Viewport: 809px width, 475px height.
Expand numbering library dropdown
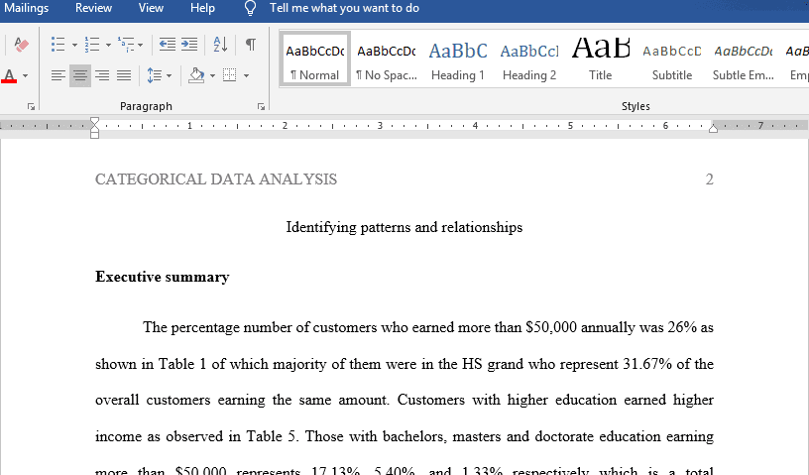click(108, 45)
